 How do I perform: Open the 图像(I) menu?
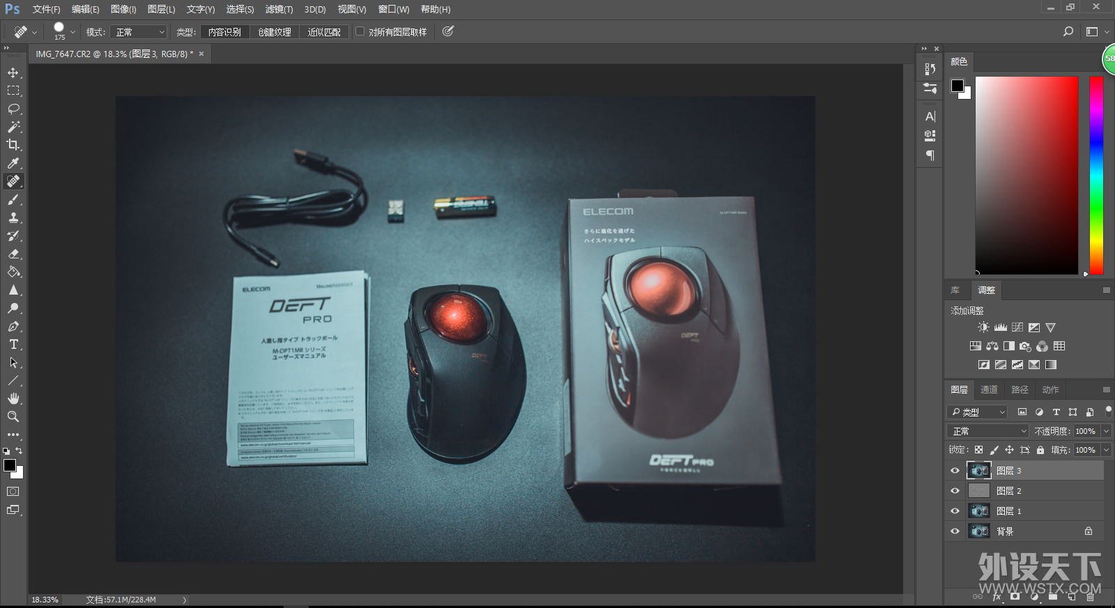[123, 9]
